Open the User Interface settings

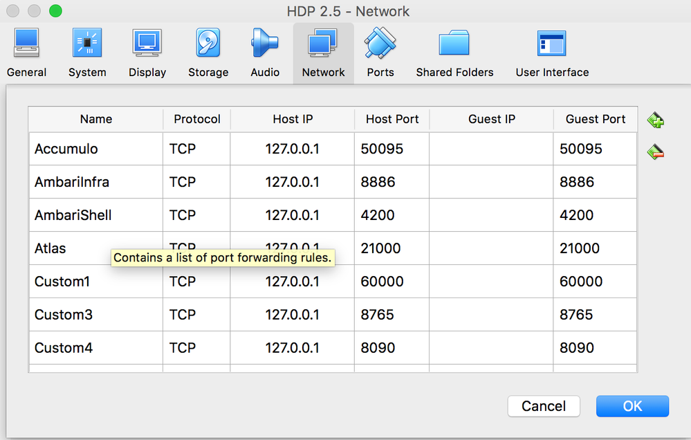point(552,53)
